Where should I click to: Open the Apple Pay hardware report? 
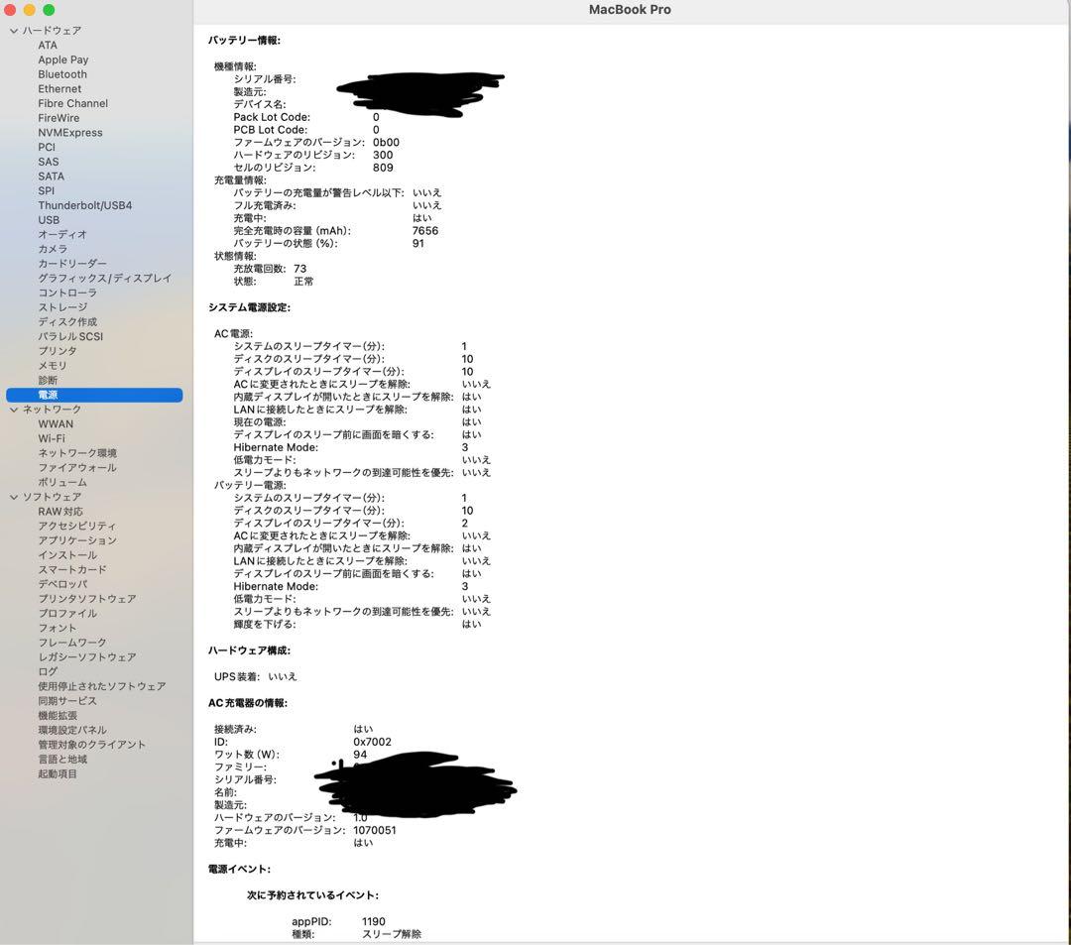point(60,59)
